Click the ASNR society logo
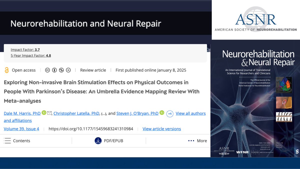This screenshot has height=169, width=300. tap(255, 20)
